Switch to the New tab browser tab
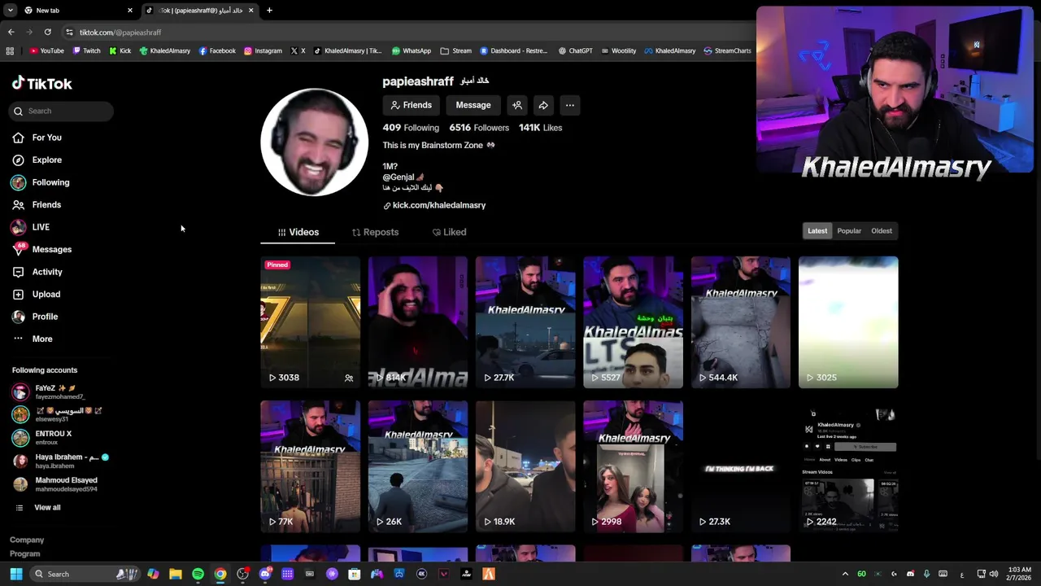The width and height of the screenshot is (1041, 586). coord(77,11)
